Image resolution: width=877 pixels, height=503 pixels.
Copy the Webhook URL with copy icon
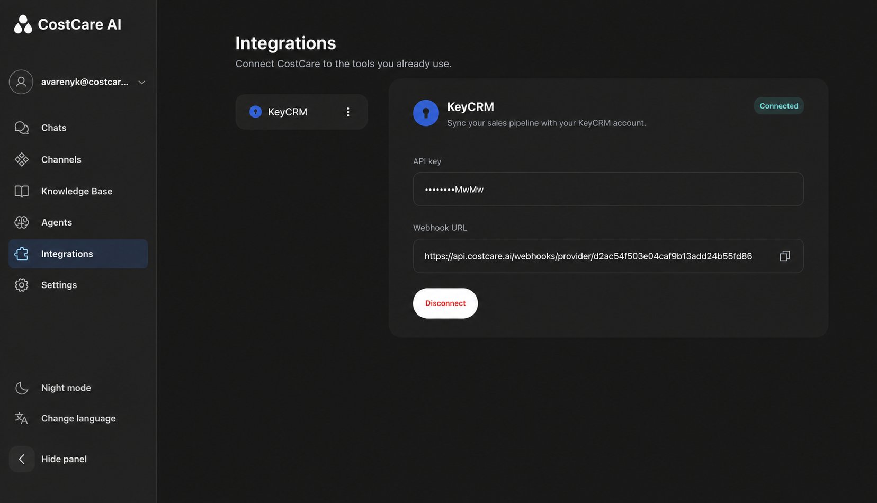pos(785,256)
